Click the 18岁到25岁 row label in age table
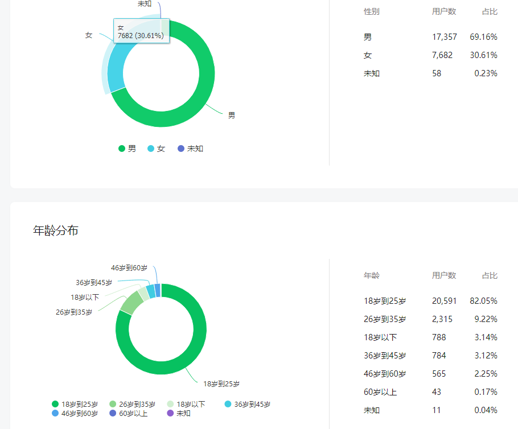Screen dimensions: 518x429 [385, 301]
